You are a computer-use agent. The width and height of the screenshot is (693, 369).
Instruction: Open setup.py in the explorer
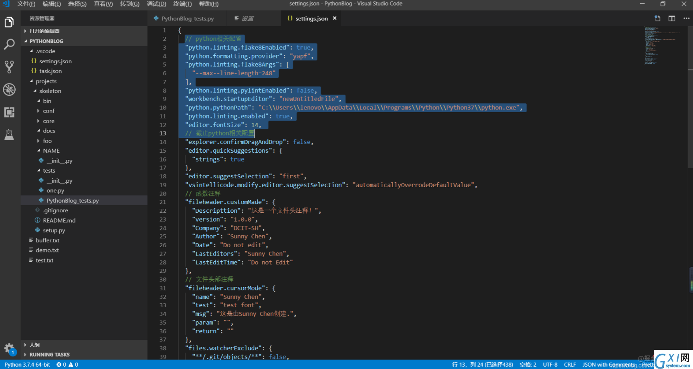[x=54, y=230]
